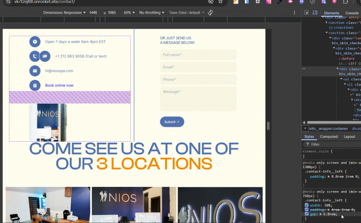This screenshot has height=223, width=361.
Task: Collapse the selected div node triangle
Action: (x=337, y=69)
